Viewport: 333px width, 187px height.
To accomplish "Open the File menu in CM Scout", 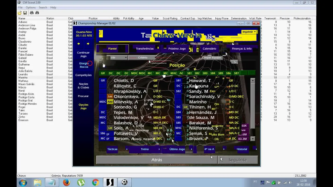I will pyautogui.click(x=20, y=8).
